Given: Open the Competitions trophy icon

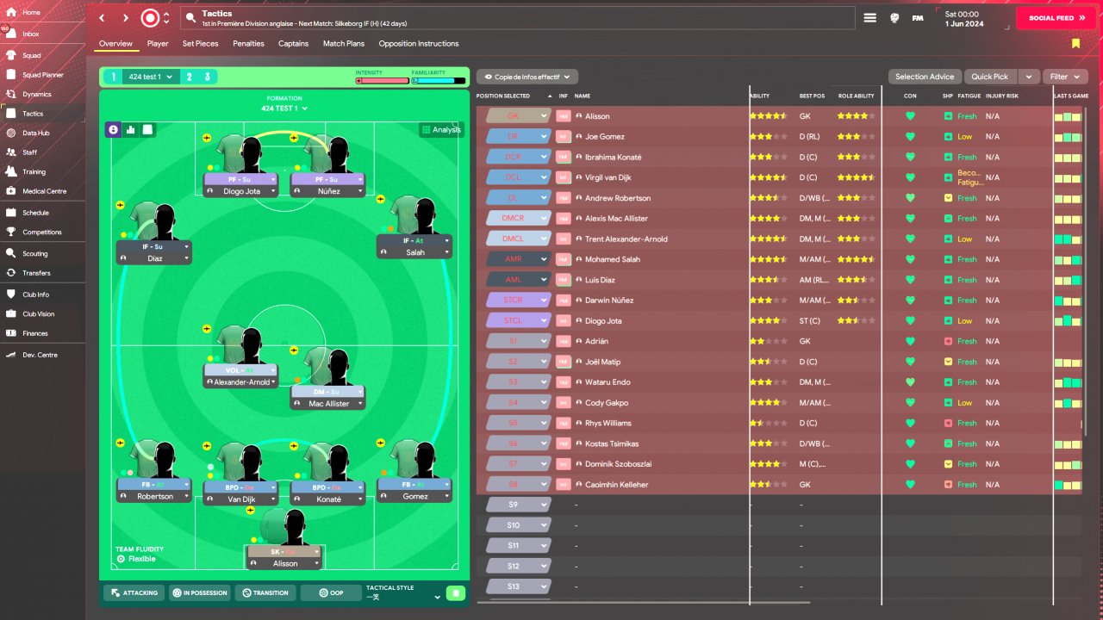Looking at the screenshot, I should [x=11, y=232].
